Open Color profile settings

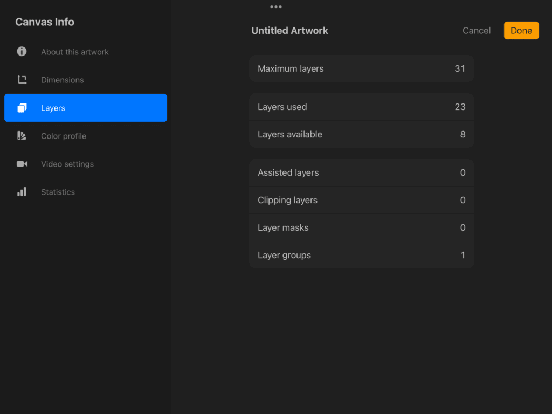coord(64,136)
